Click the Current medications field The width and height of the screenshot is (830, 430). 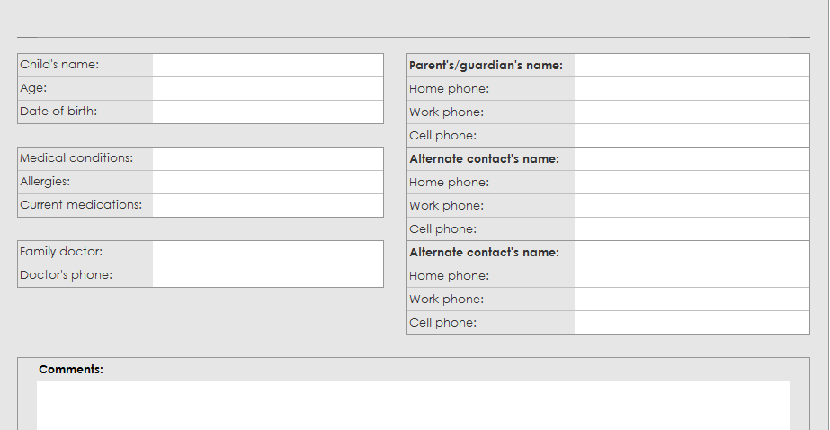267,205
